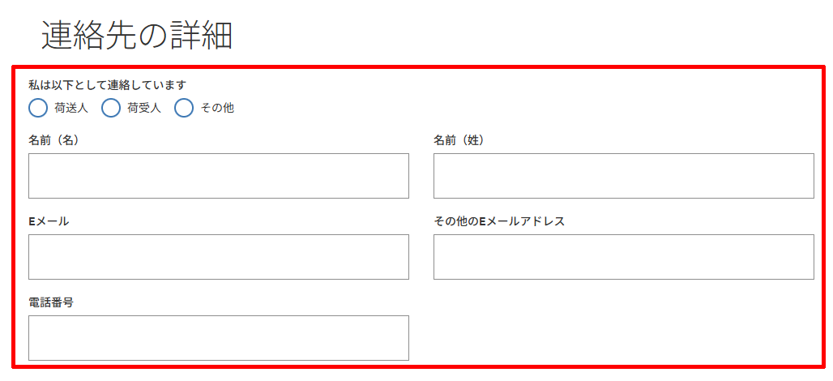The height and width of the screenshot is (381, 833).
Task: Click the その他のEメールアドレス field label
Action: tap(499, 221)
